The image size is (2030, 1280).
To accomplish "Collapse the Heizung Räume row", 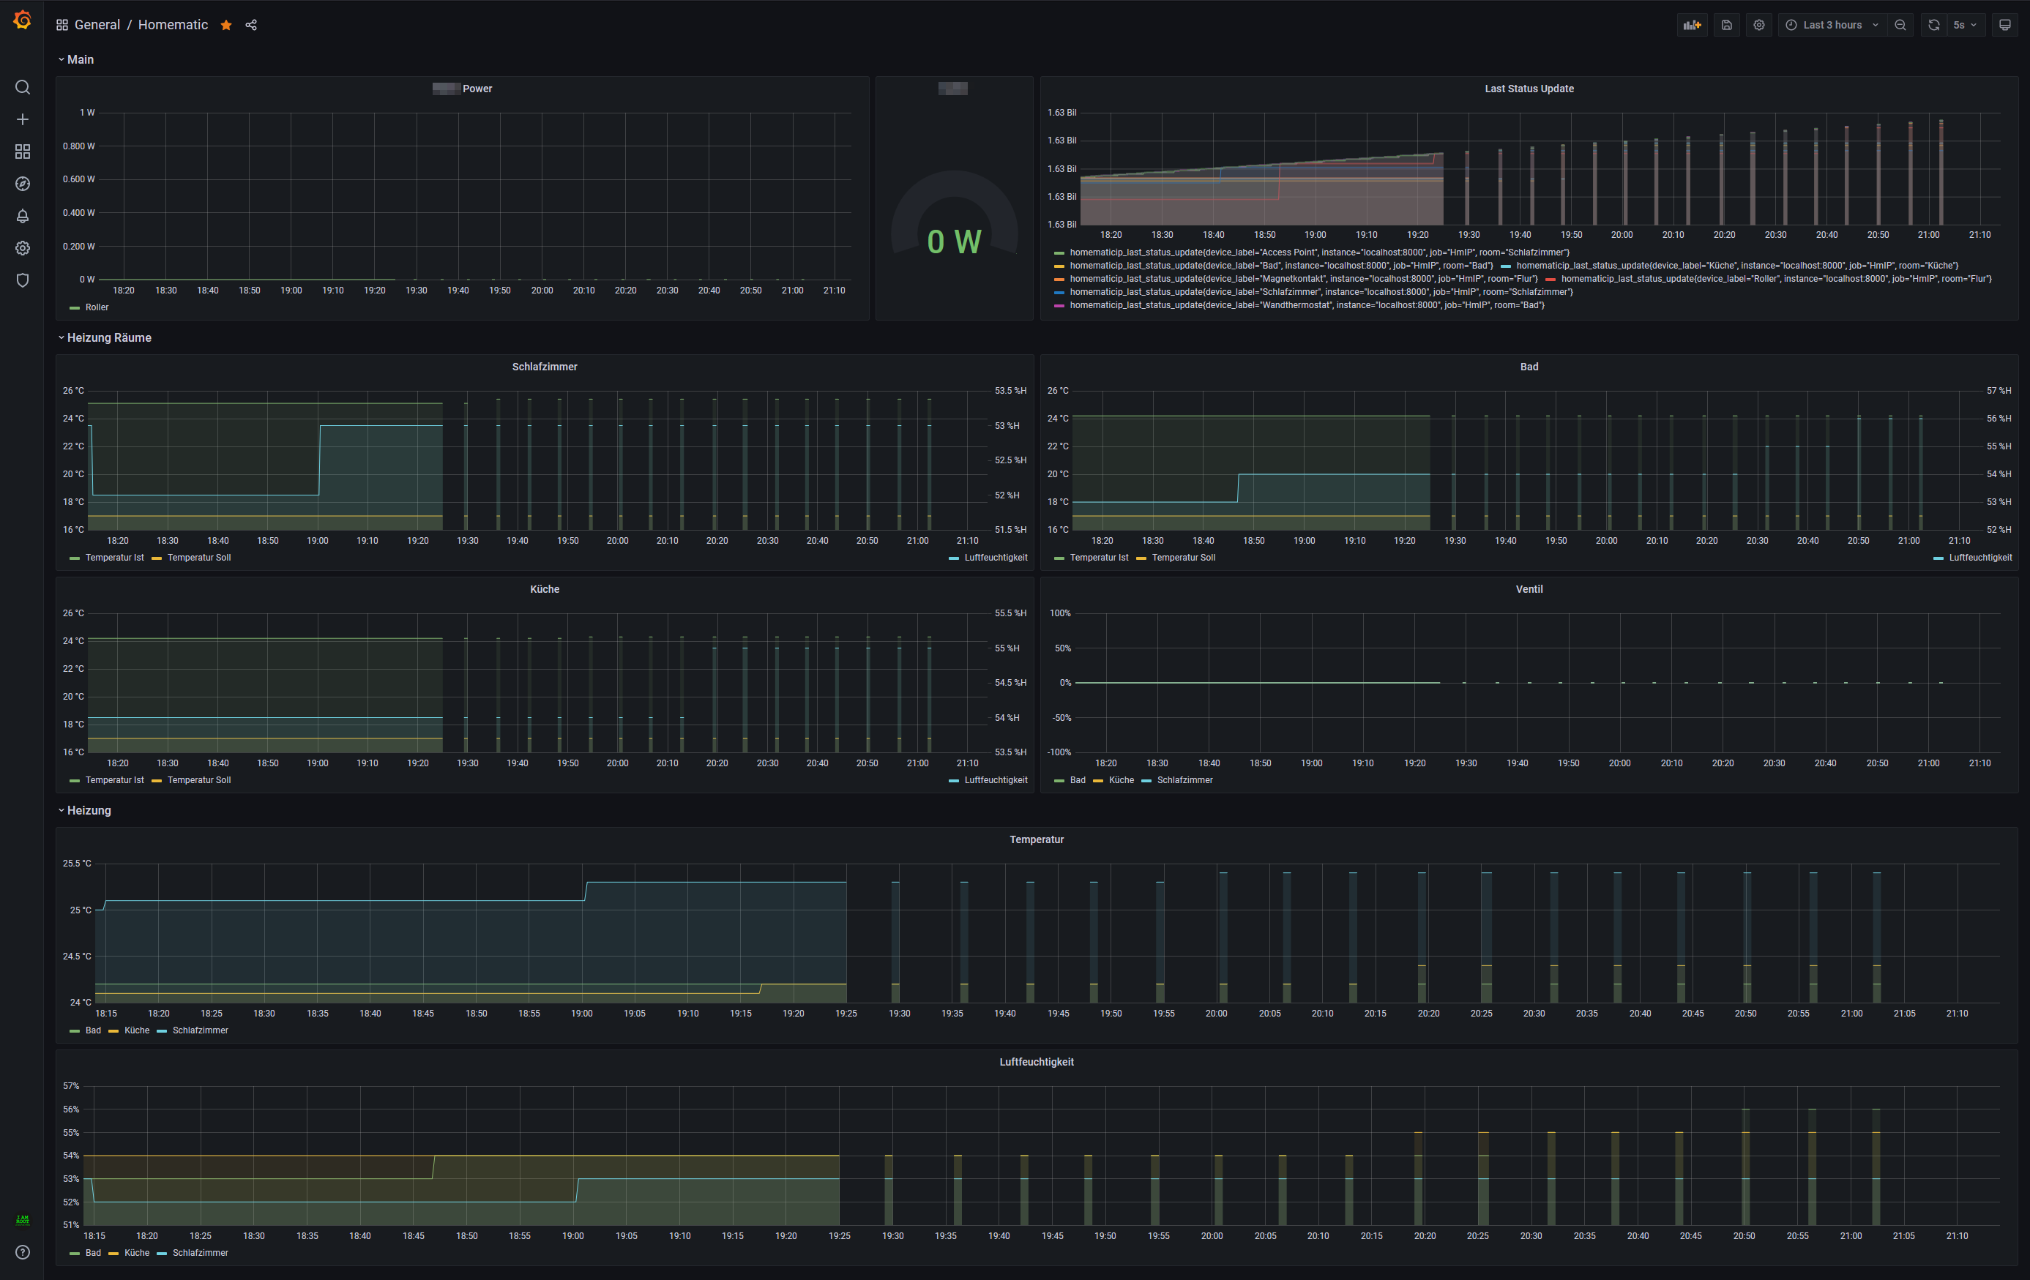I will (105, 338).
